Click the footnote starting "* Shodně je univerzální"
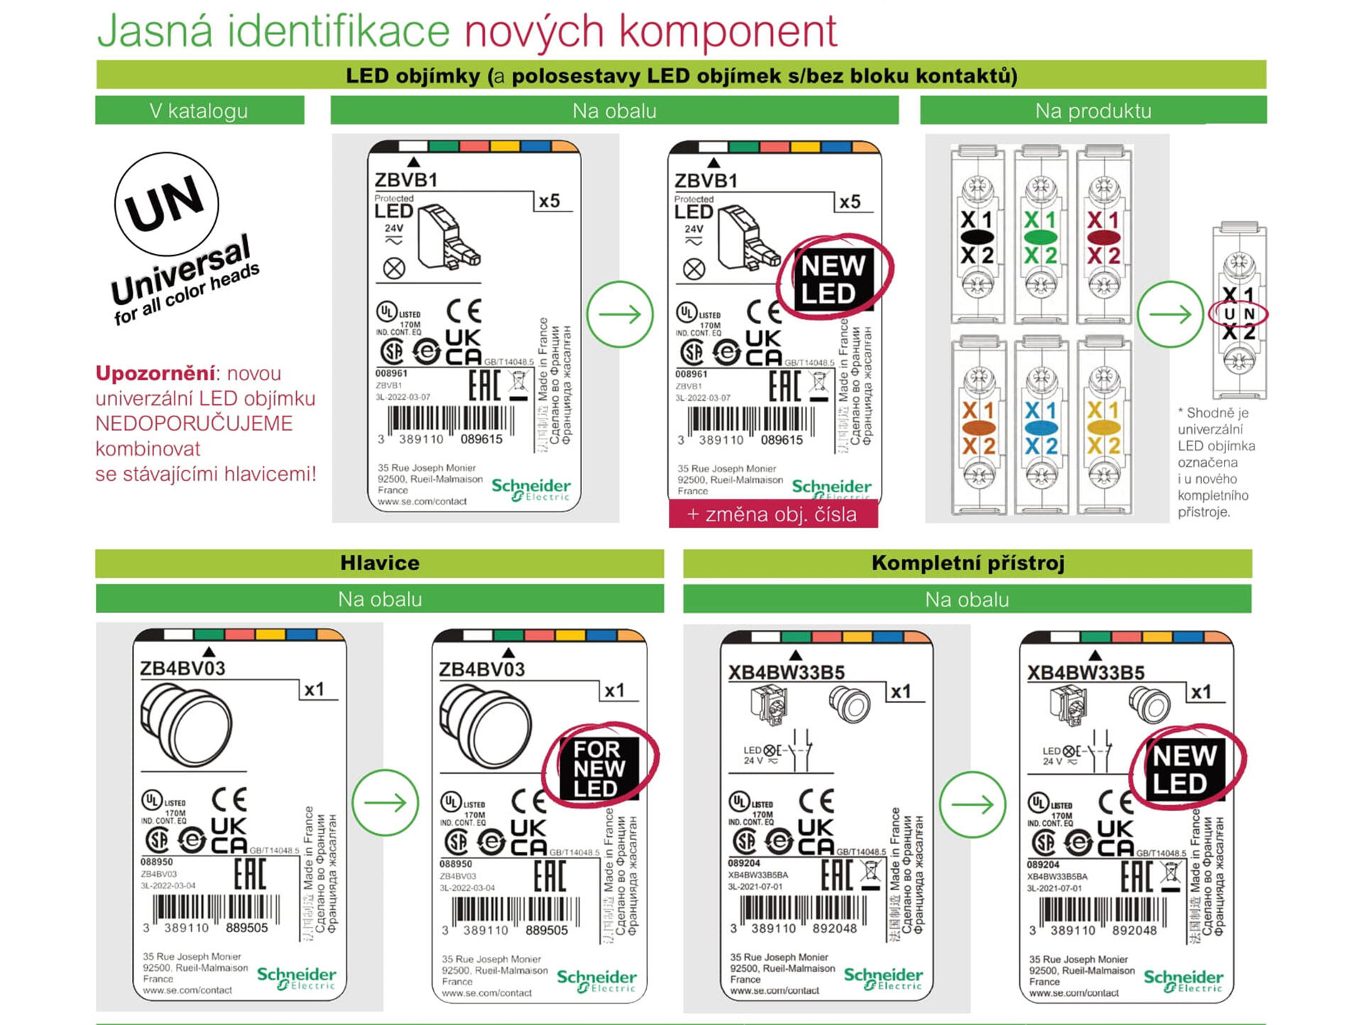Screen dimensions: 1363x1025 click(1216, 462)
